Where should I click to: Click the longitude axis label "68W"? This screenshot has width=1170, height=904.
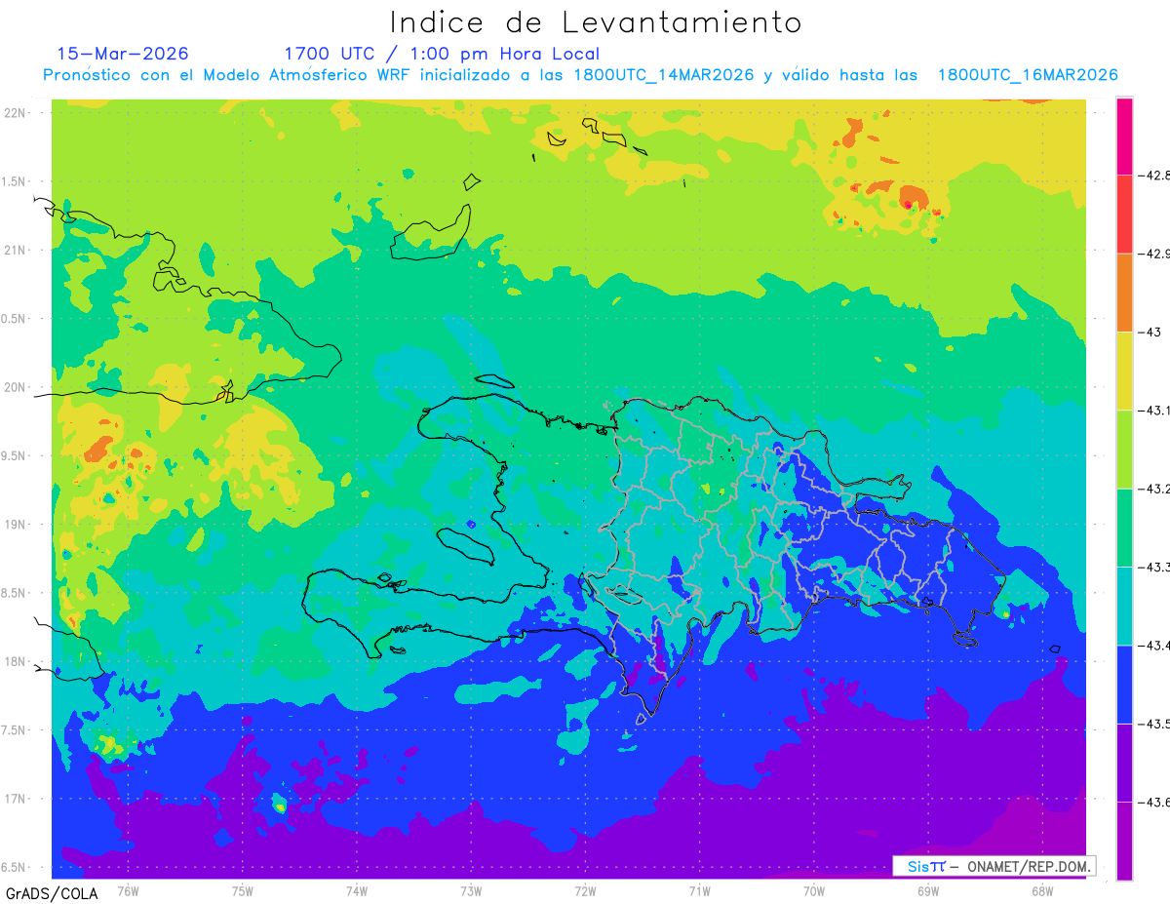(x=1042, y=890)
